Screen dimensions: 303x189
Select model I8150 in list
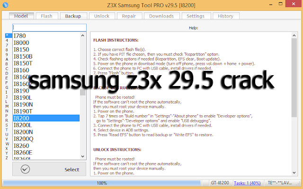click(46, 50)
